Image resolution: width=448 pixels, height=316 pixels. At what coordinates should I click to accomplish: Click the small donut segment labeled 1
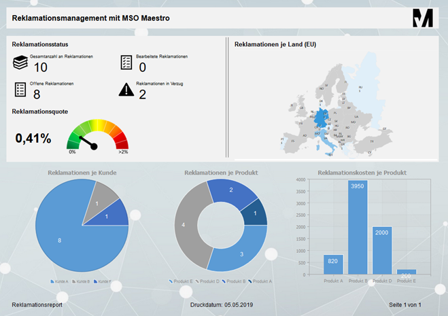[x=255, y=213]
